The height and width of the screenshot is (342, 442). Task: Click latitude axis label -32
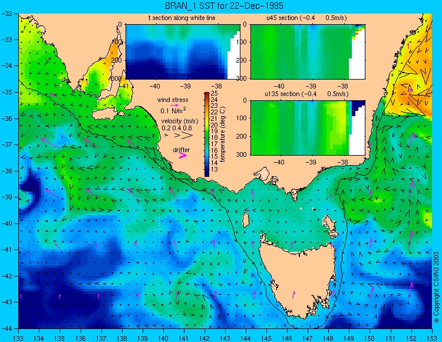(x=6, y=14)
